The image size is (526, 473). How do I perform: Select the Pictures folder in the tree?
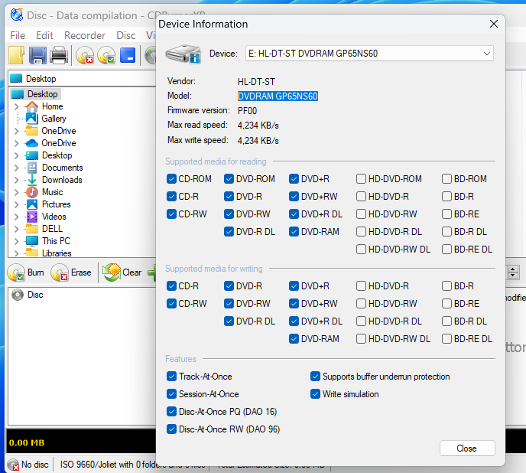(56, 204)
